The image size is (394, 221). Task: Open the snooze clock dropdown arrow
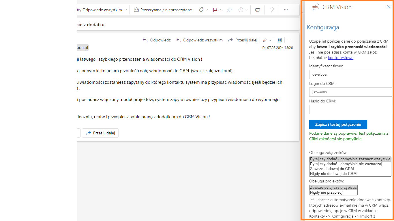[x=247, y=10]
